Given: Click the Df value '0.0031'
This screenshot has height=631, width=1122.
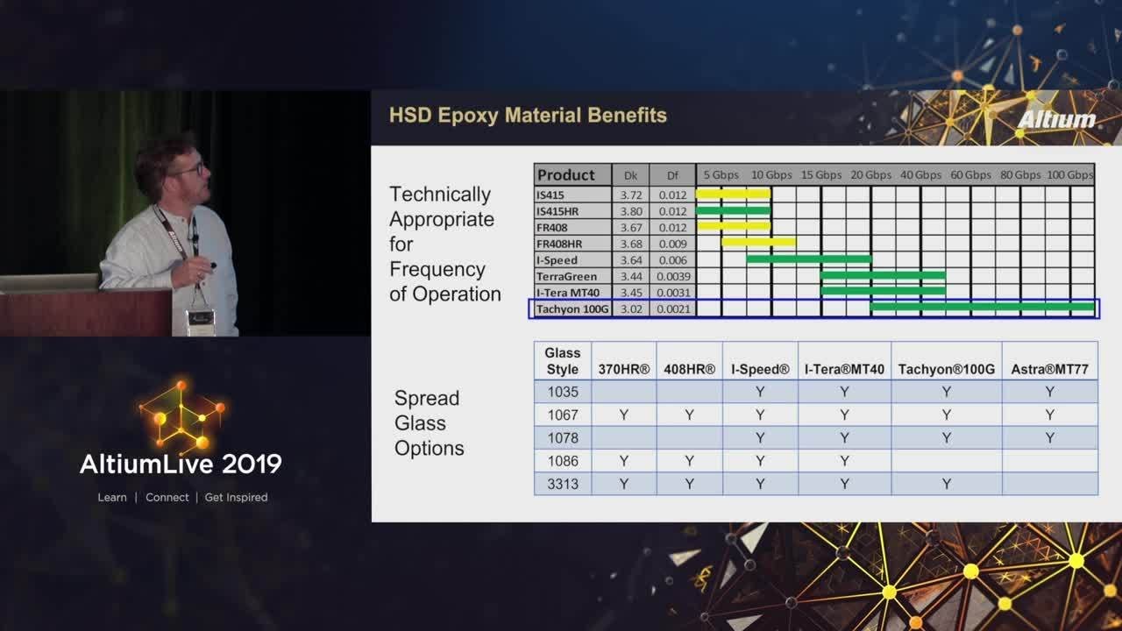Looking at the screenshot, I should point(673,293).
